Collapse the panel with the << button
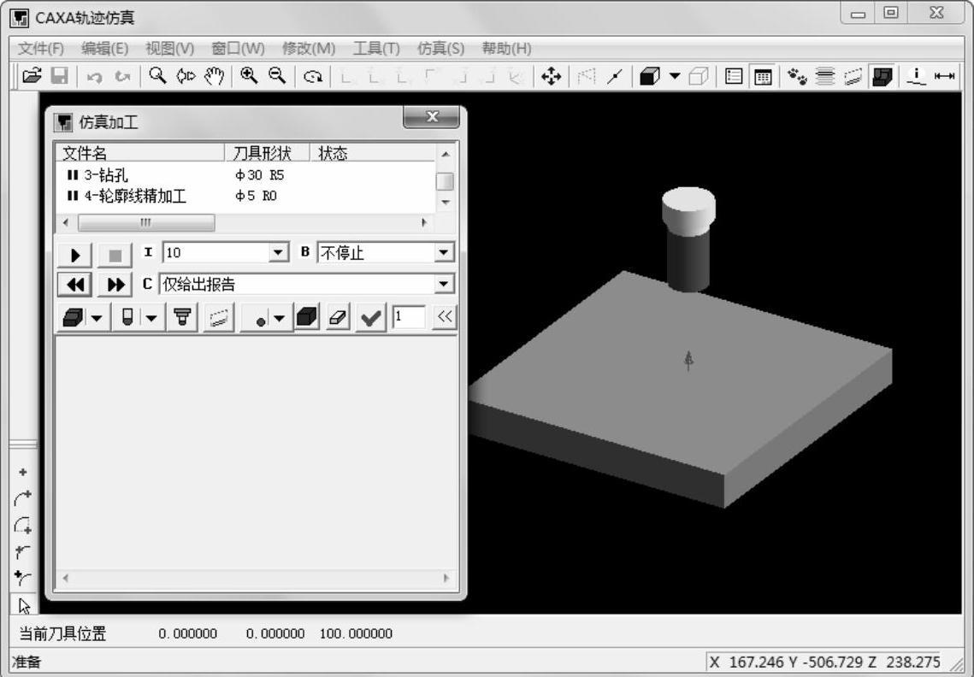Viewport: 974px width, 677px height. [x=444, y=317]
